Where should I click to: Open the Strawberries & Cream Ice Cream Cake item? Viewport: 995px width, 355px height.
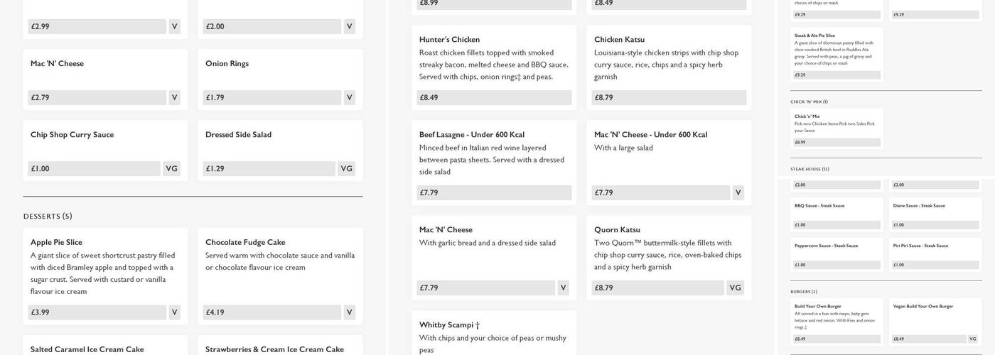pyautogui.click(x=280, y=346)
